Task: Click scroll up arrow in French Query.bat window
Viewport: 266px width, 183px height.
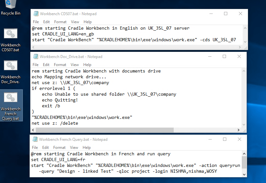Action: [244, 154]
